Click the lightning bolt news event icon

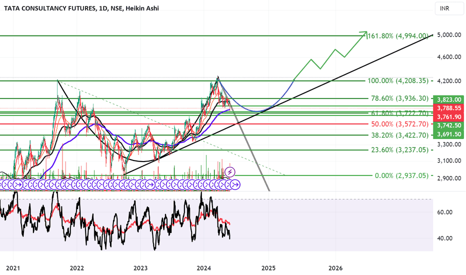(230, 172)
